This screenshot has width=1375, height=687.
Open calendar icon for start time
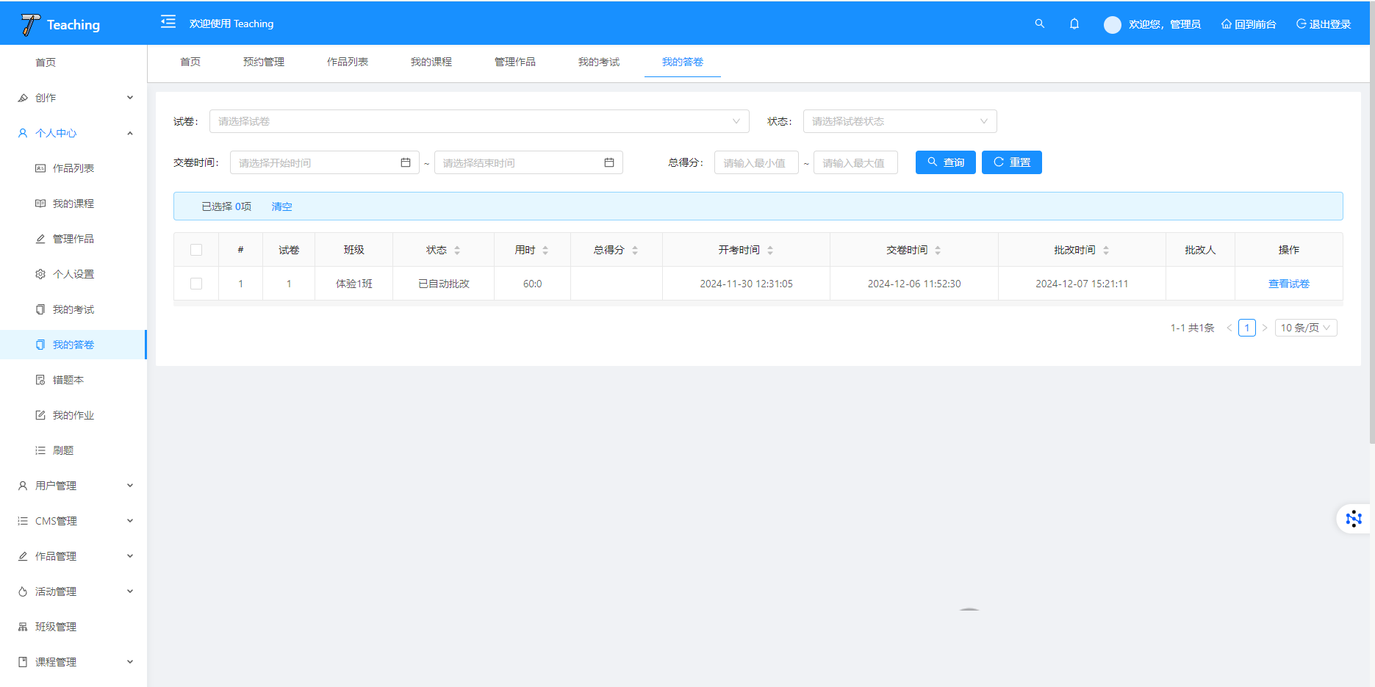pyautogui.click(x=405, y=162)
